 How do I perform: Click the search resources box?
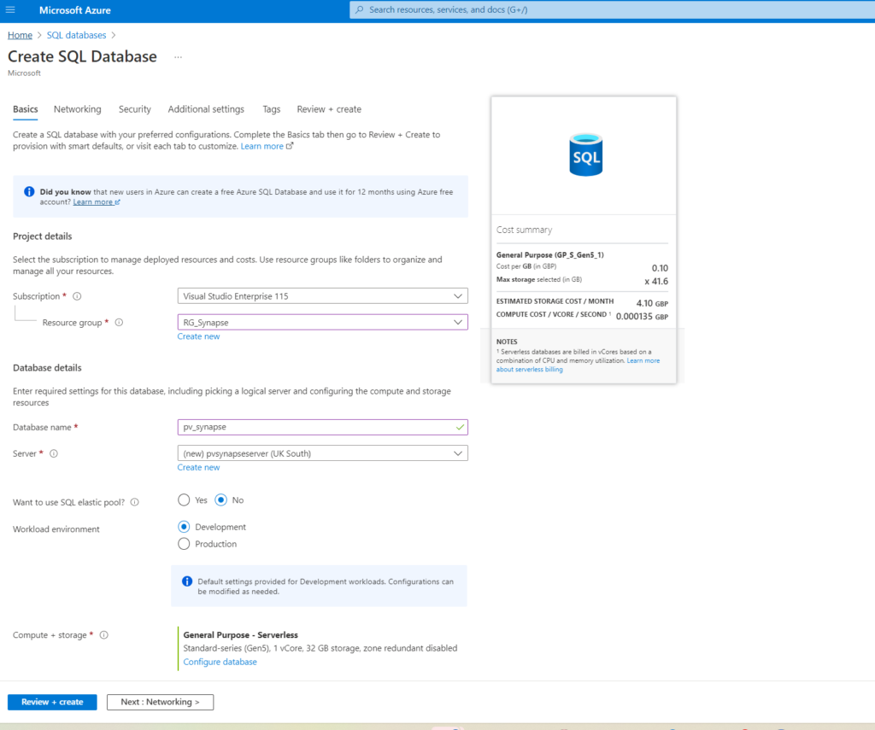[x=612, y=9]
